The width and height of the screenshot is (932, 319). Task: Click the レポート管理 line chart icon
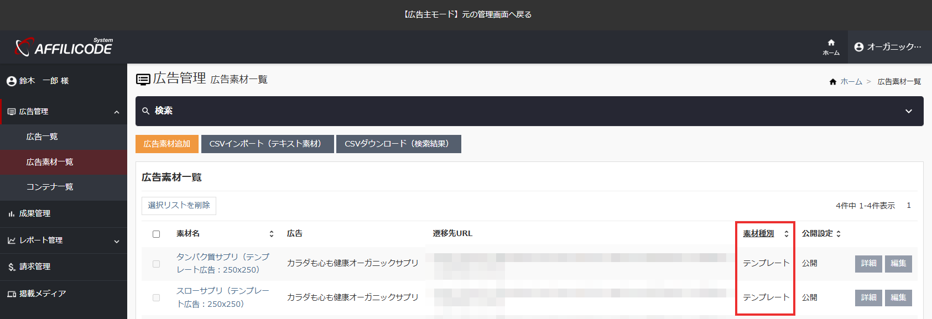[11, 240]
